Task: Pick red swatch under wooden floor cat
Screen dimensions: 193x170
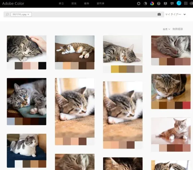Action: point(186,105)
